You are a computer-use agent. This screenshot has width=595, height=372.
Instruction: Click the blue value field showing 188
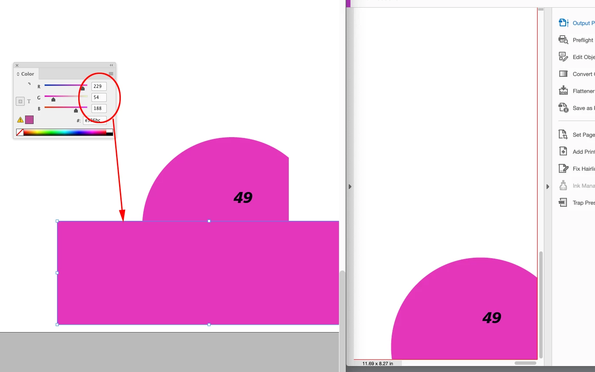(x=99, y=108)
